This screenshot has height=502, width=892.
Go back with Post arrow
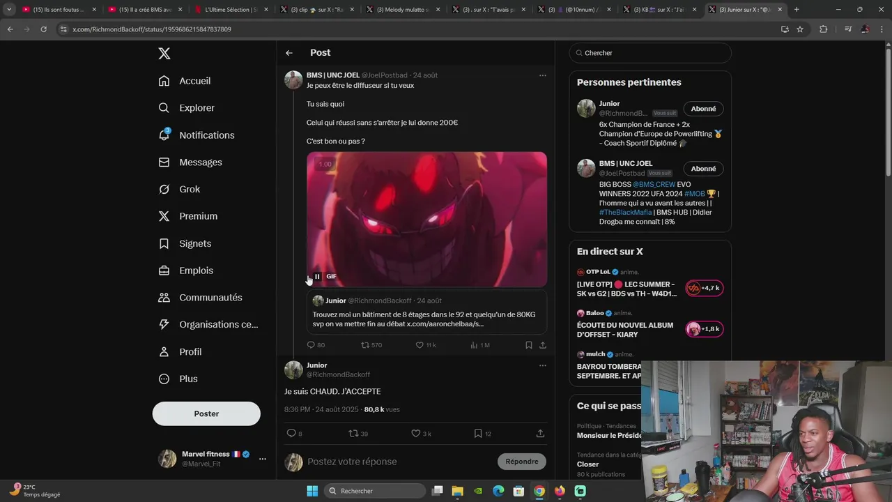[289, 53]
